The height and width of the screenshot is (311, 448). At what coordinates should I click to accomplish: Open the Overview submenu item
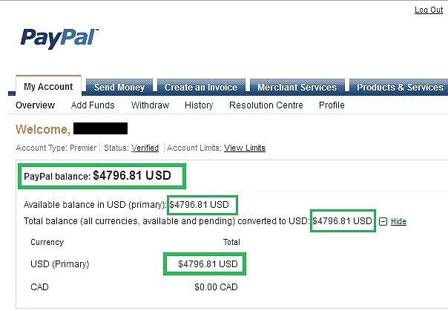tap(35, 105)
